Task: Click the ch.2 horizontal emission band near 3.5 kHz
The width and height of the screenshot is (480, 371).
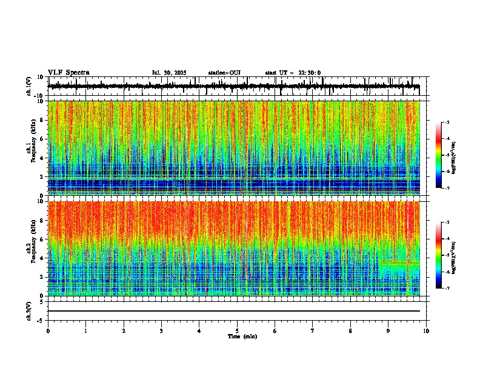Action: (x=399, y=262)
